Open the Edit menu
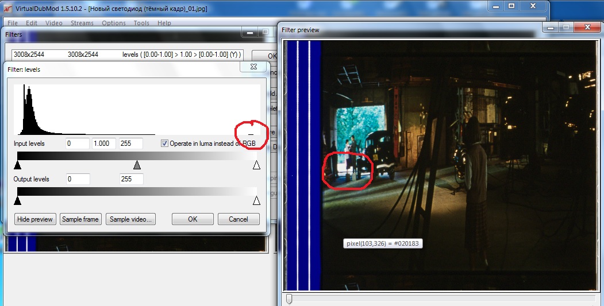Image resolution: width=604 pixels, height=306 pixels. [32, 23]
